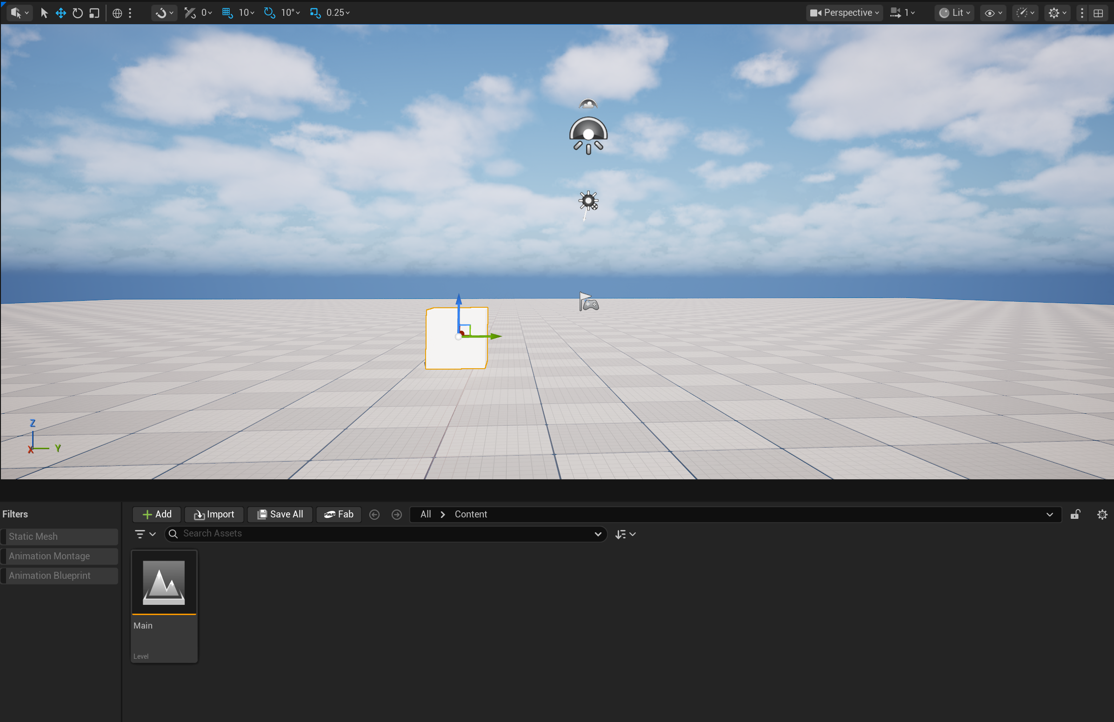This screenshot has height=722, width=1114.
Task: Toggle the Animation Blueprint filter
Action: click(x=60, y=576)
